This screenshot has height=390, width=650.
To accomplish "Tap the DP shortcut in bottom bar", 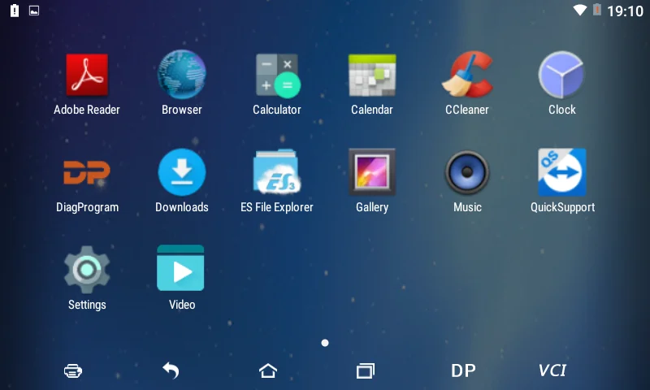I will 463,370.
